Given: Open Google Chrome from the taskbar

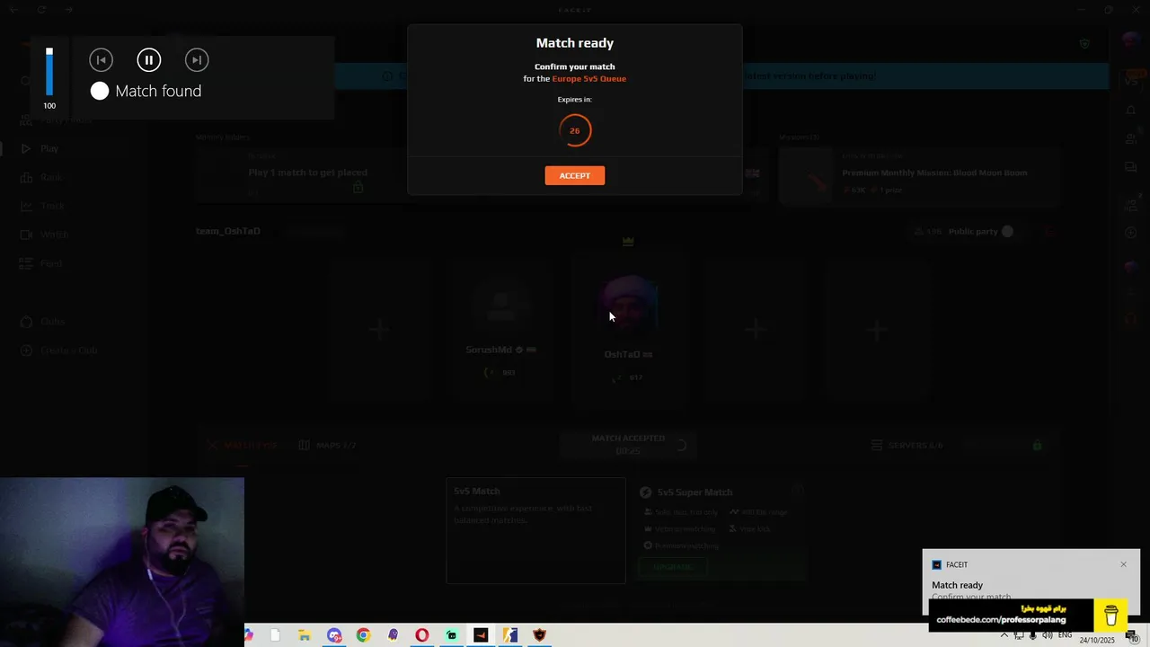Looking at the screenshot, I should click(363, 635).
